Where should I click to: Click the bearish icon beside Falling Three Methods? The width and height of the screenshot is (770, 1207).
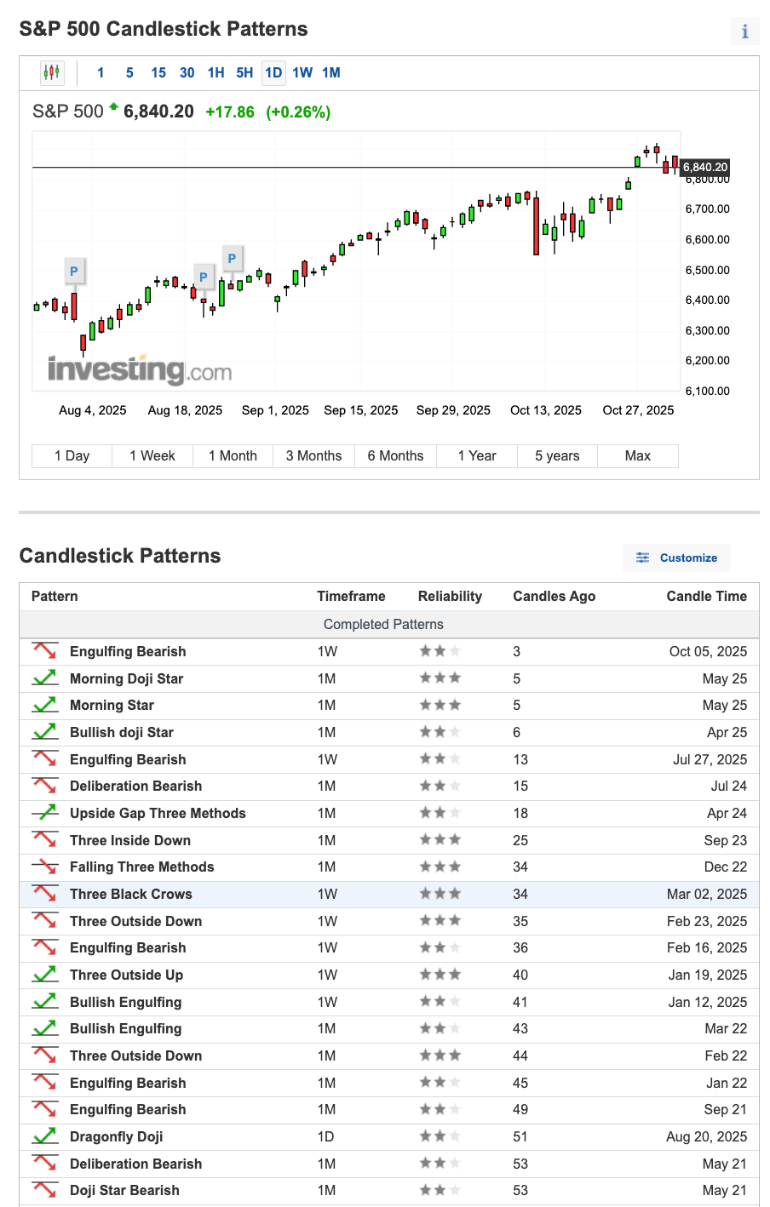click(45, 867)
